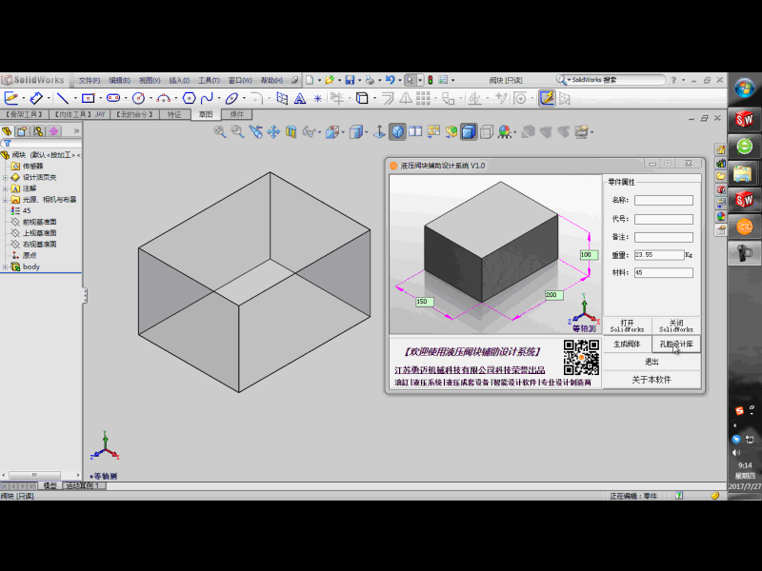Click the Windows Start orb
The width and height of the screenshot is (762, 571).
tap(745, 89)
